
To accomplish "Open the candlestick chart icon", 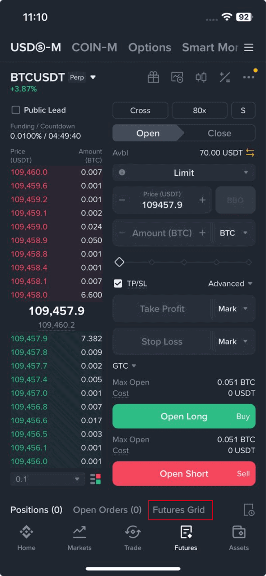I will tap(201, 77).
